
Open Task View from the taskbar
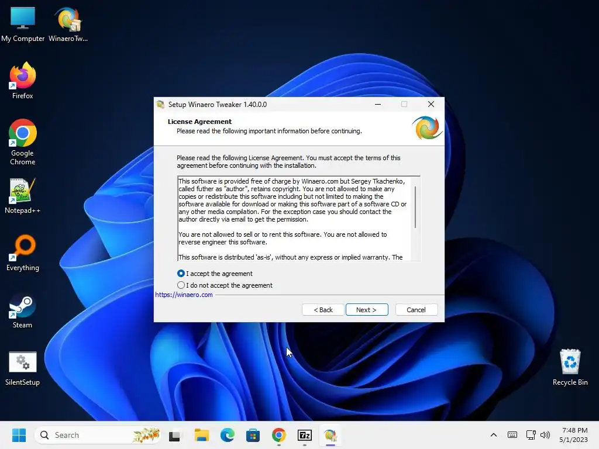(175, 435)
